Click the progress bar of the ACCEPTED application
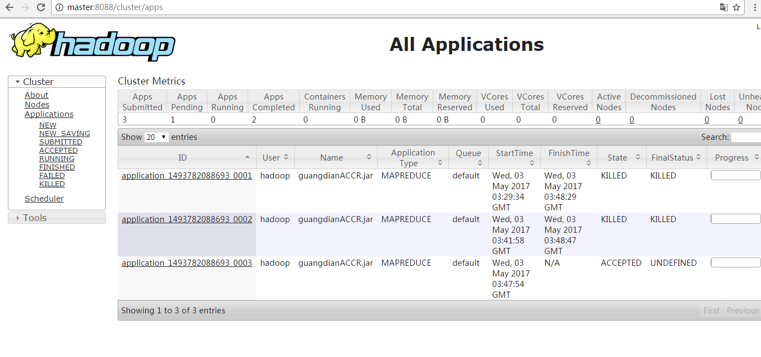761x357 pixels. (735, 262)
